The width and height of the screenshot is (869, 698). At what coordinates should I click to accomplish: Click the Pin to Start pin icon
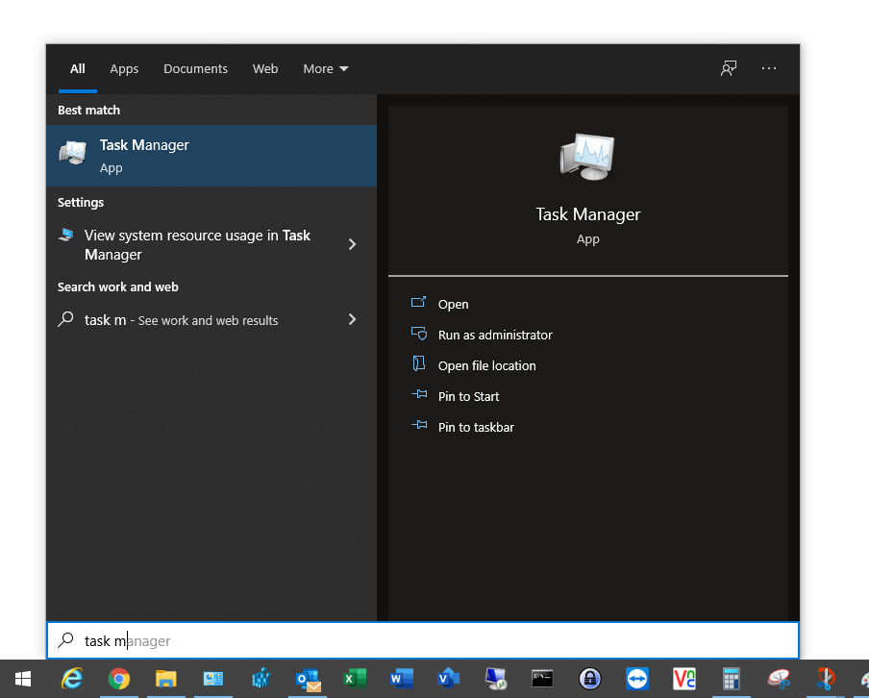pyautogui.click(x=419, y=395)
